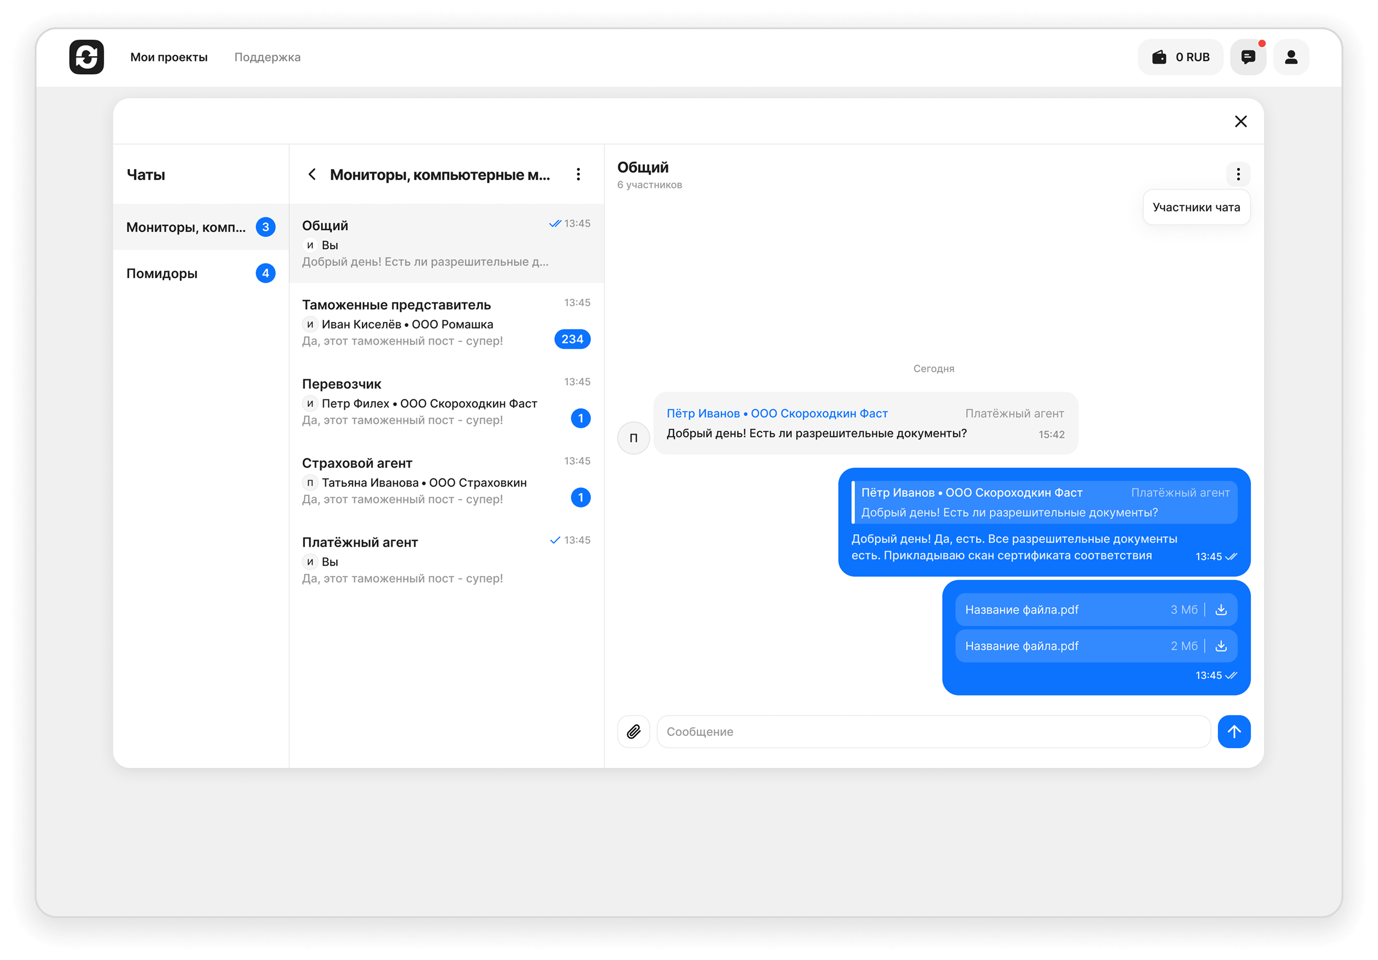
Task: Open the Мои проекты tab
Action: pyautogui.click(x=169, y=57)
